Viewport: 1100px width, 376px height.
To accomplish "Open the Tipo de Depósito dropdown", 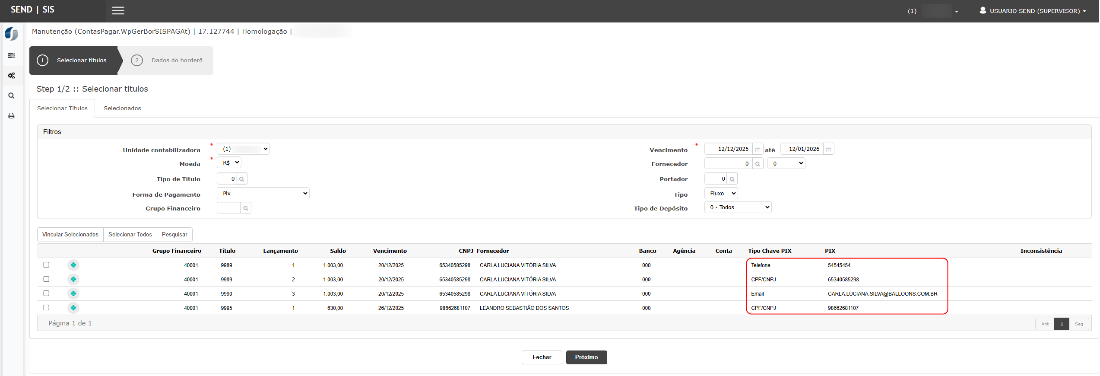I will pos(738,207).
